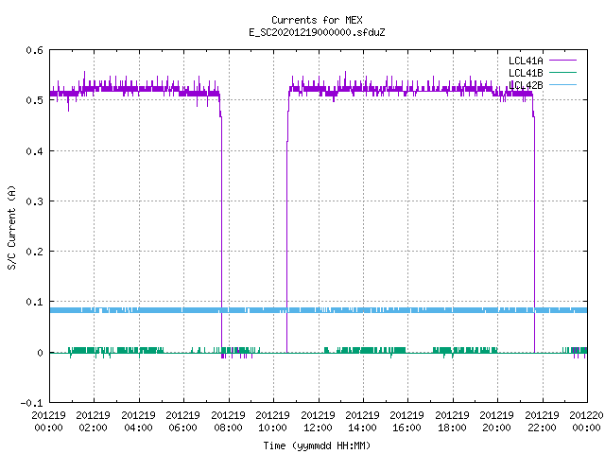605x454 pixels.
Task: Click the y-axis tick value 0.5
Action: tap(34, 100)
